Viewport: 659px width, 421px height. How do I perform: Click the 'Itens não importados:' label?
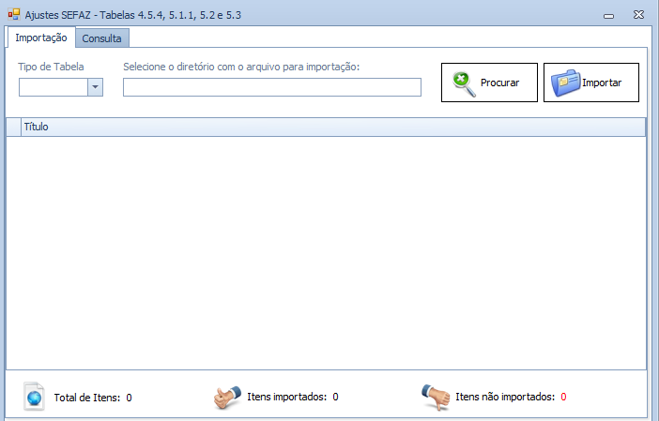[505, 397]
